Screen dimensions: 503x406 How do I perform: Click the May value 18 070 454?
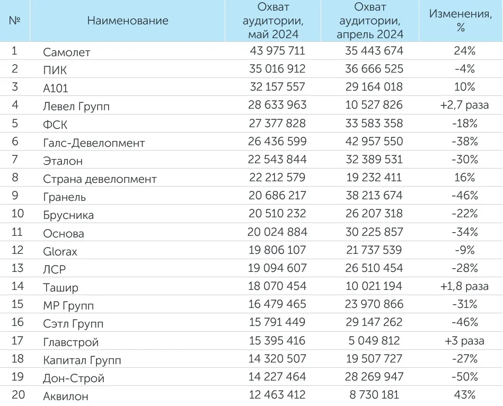point(277,286)
